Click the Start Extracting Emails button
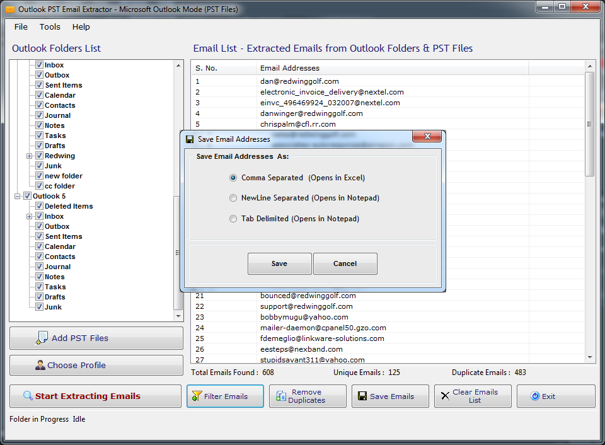Screen dimensions: 605x445 tap(95, 396)
